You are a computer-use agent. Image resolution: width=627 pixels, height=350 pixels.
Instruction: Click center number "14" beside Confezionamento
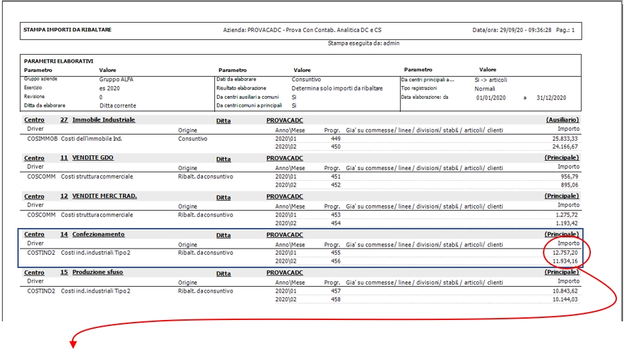click(x=64, y=234)
